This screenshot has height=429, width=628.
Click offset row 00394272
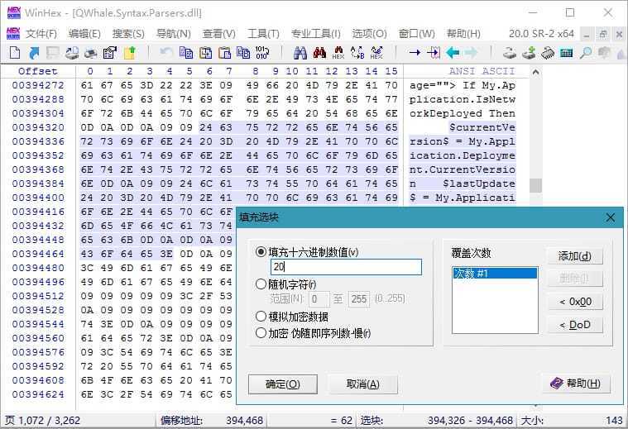tap(38, 85)
